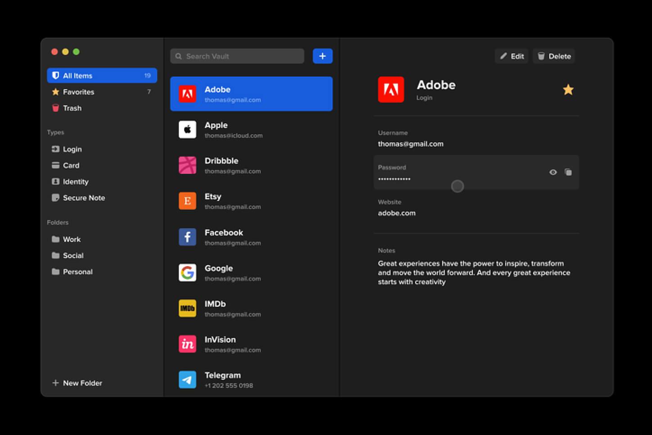Viewport: 652px width, 435px height.
Task: Click the website value adobe.com
Action: (397, 213)
